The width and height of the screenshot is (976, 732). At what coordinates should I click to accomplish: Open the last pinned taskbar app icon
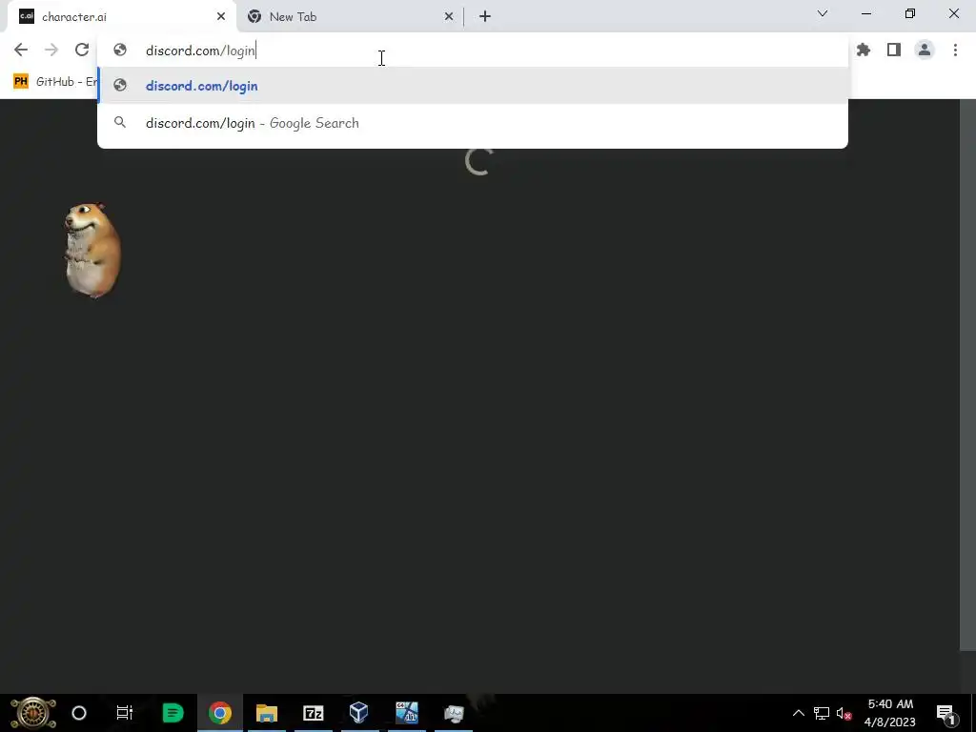pyautogui.click(x=454, y=713)
